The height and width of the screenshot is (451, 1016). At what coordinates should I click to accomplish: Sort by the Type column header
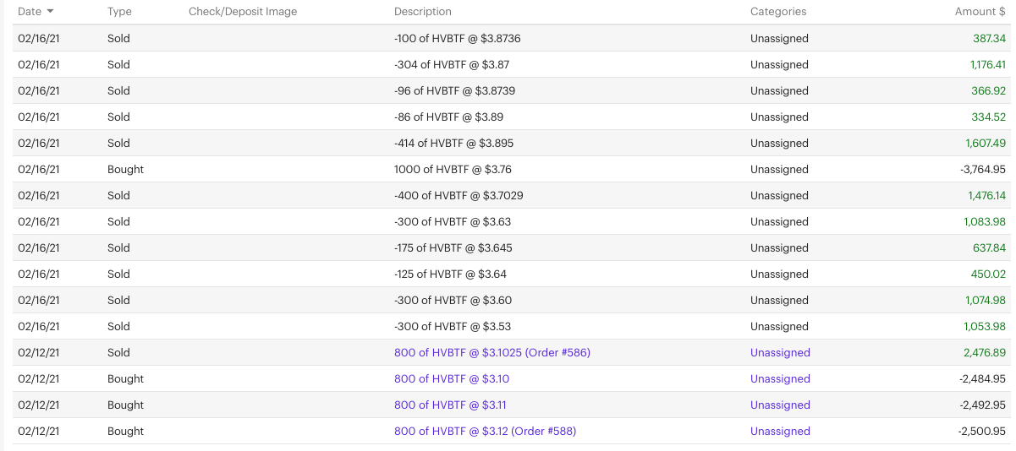click(119, 12)
